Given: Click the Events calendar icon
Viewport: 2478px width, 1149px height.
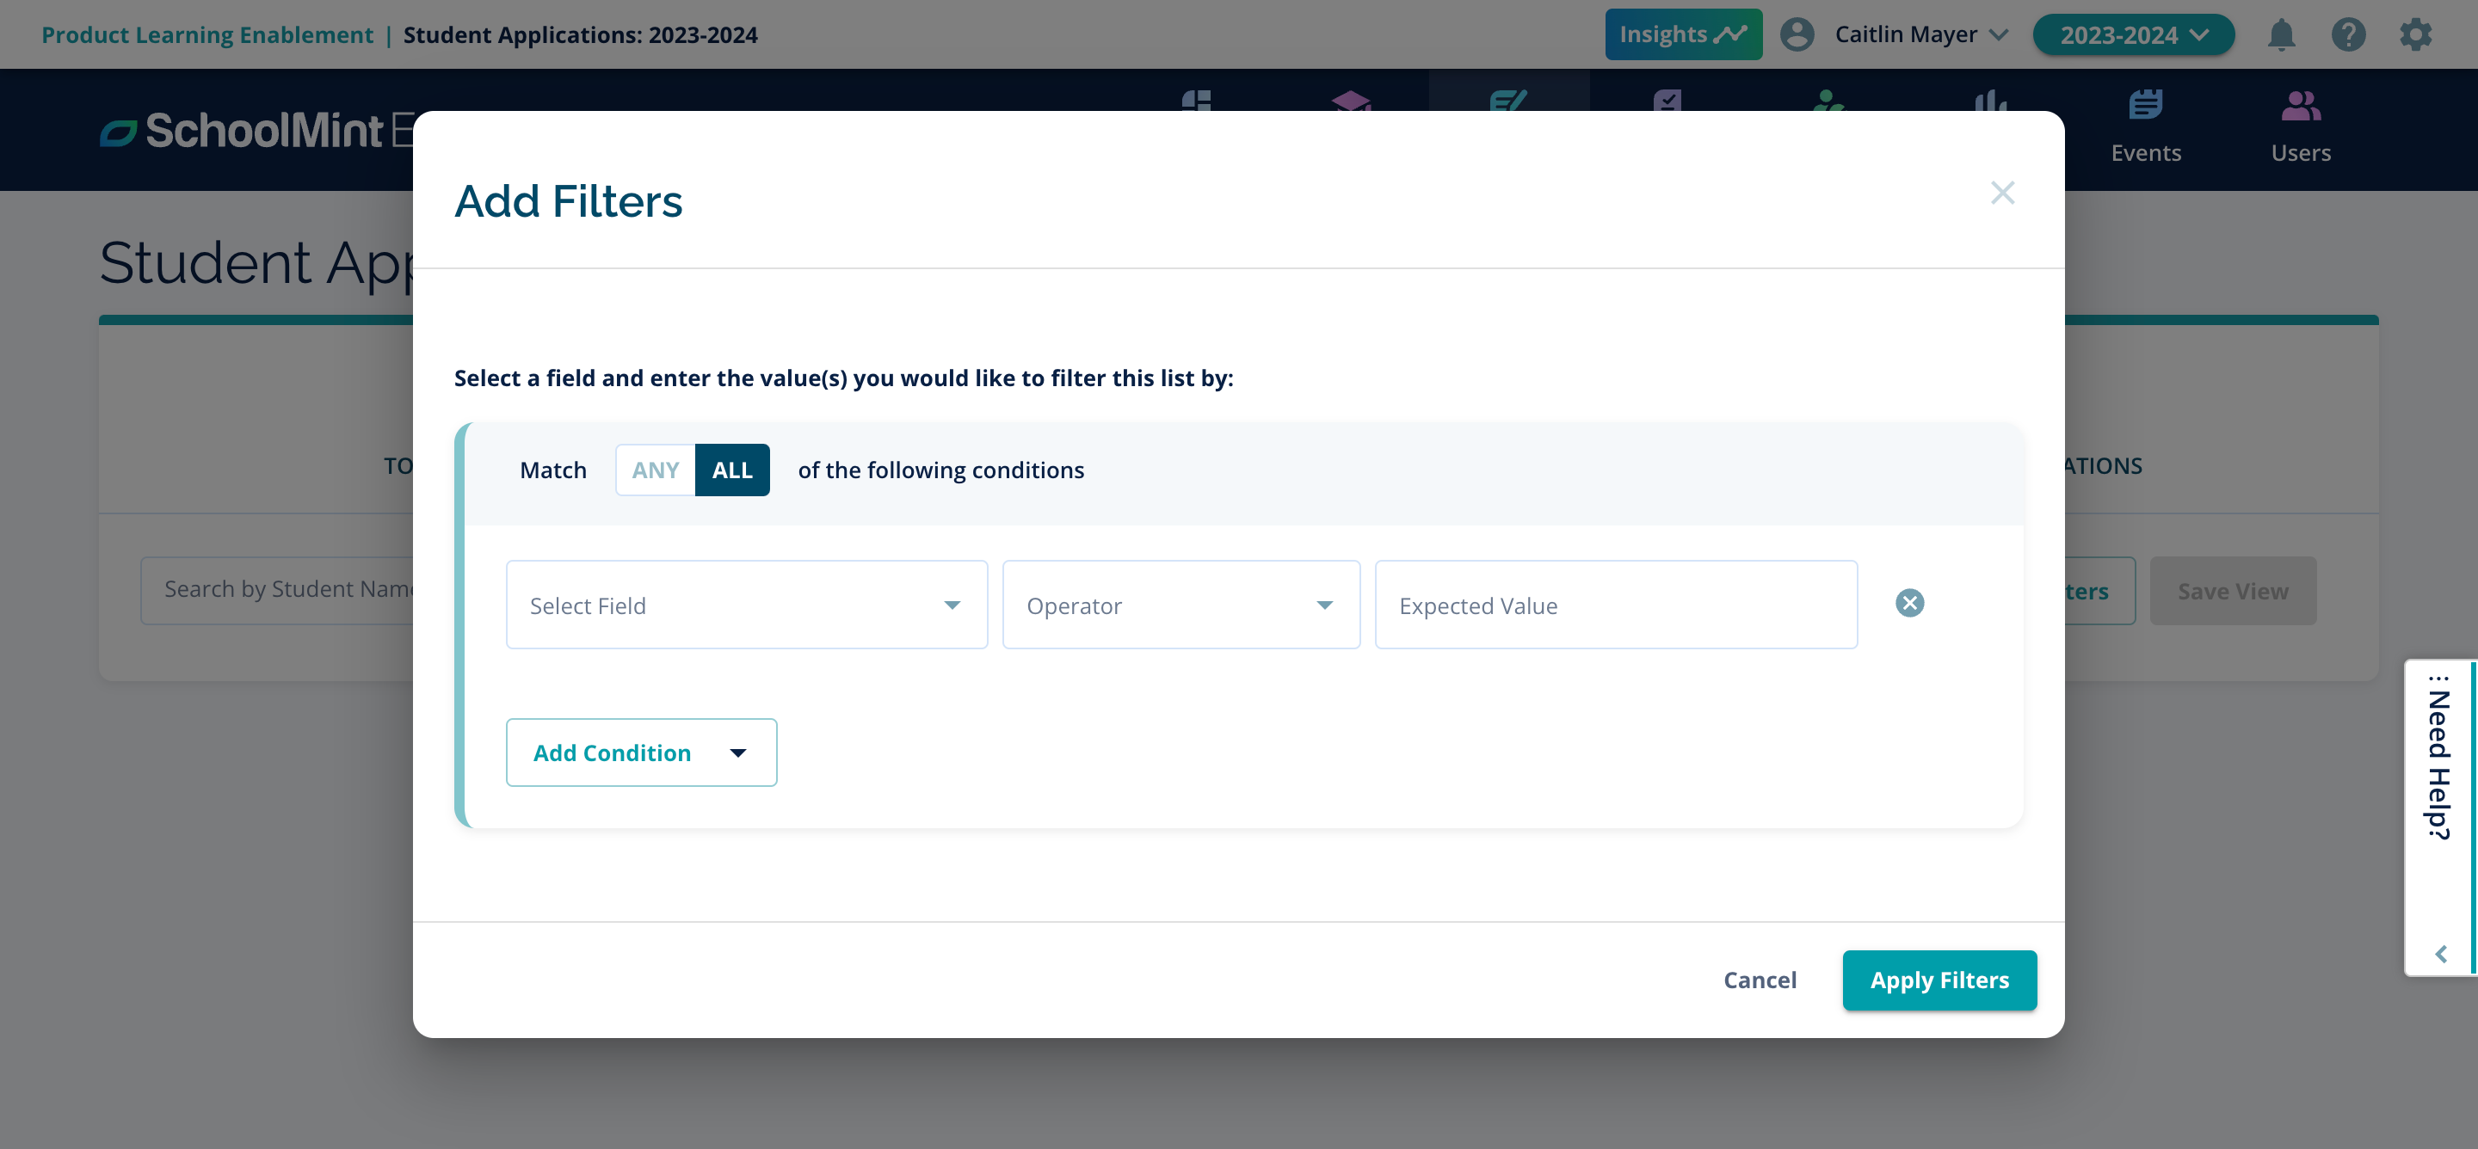Looking at the screenshot, I should tap(2144, 106).
